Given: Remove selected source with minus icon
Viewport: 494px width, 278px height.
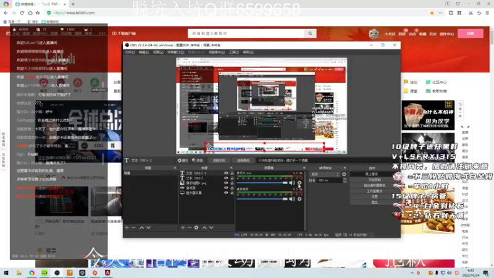Looking at the screenshot, I should tap(190, 227).
